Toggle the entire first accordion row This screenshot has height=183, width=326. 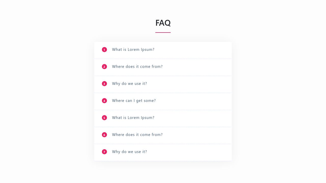tap(163, 50)
